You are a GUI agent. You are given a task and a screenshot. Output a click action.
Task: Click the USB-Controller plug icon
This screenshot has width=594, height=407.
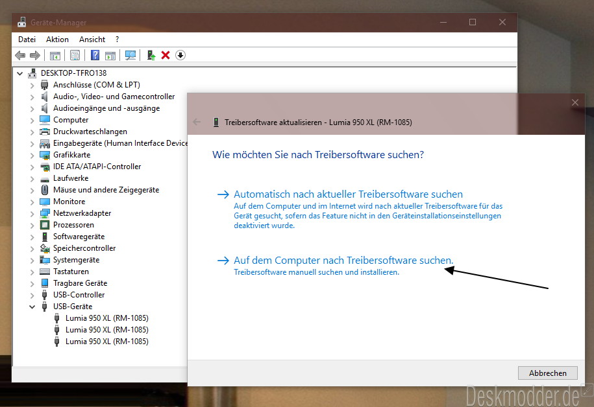tap(45, 295)
